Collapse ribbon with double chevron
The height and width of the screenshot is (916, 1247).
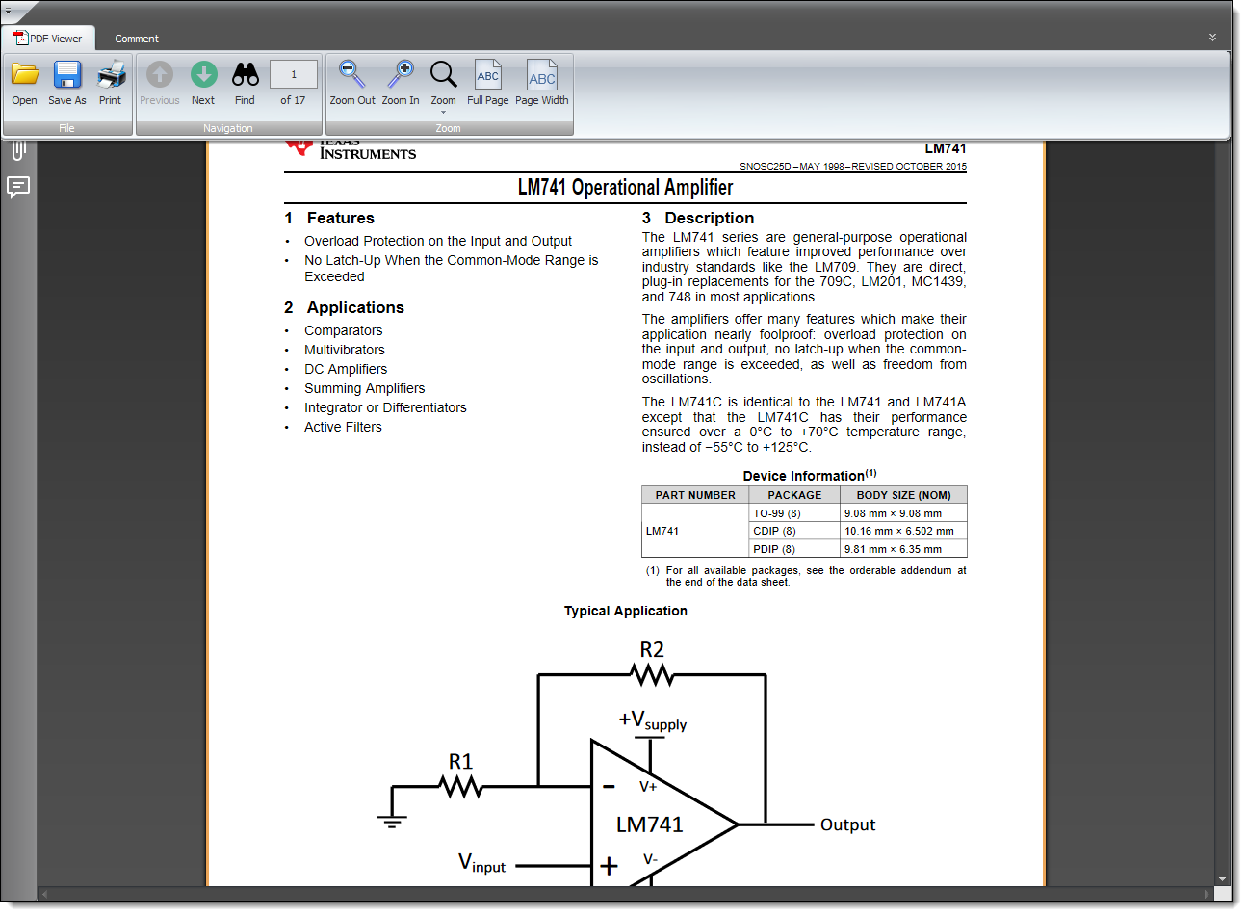pos(1212,38)
